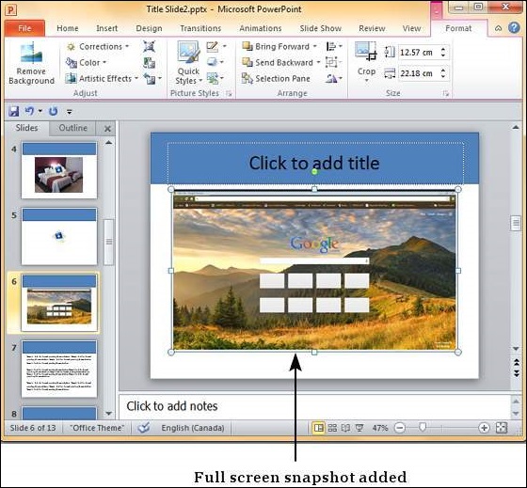
Task: Expand the Artistic Effects dropdown
Action: coord(136,79)
